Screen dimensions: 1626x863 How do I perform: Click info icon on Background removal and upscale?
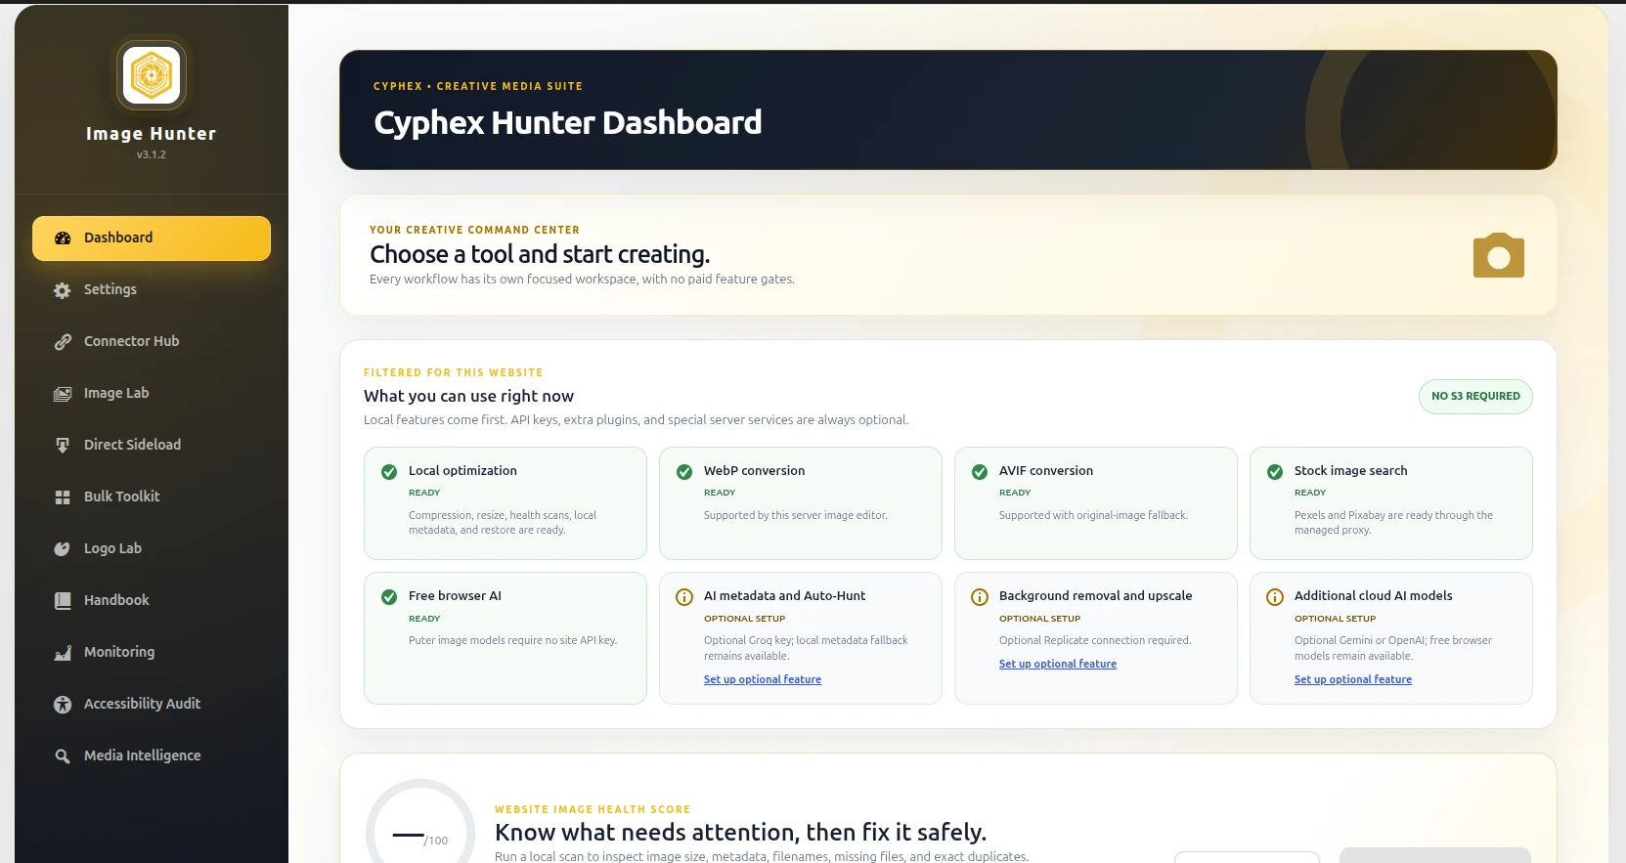pyautogui.click(x=980, y=597)
